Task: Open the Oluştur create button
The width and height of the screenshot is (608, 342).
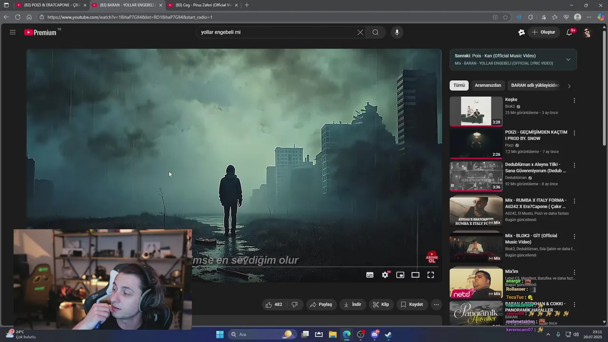Action: [543, 32]
